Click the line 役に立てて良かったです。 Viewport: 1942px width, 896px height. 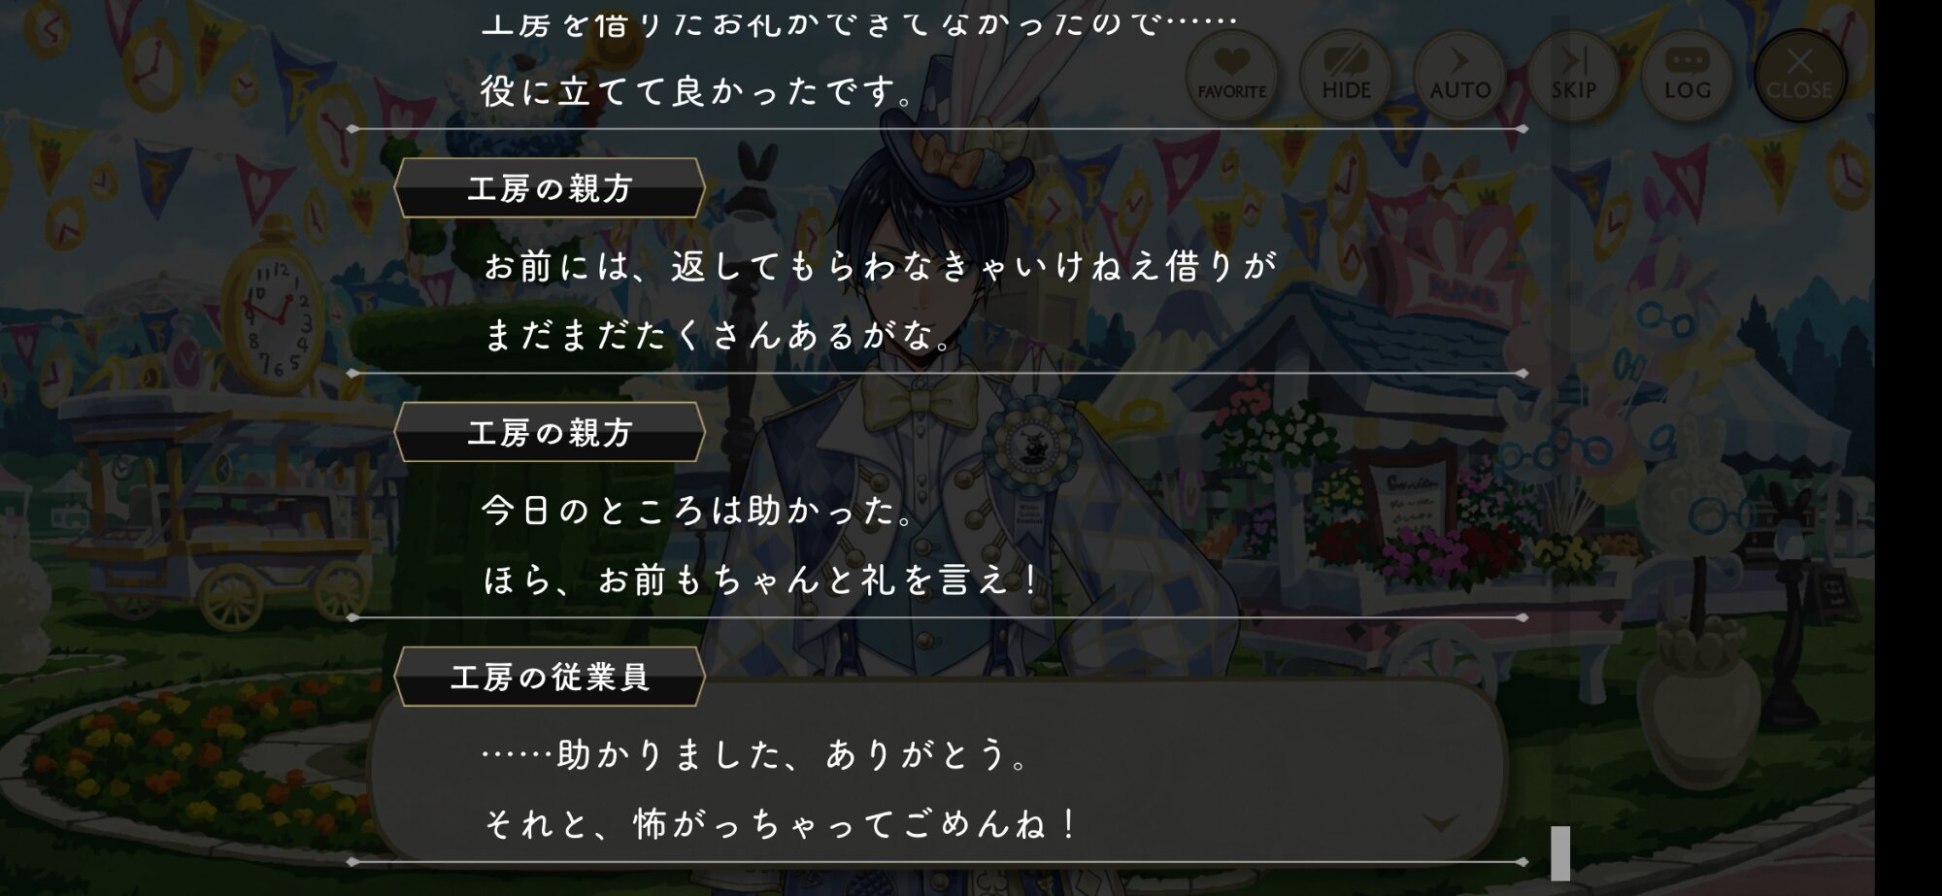[x=698, y=91]
